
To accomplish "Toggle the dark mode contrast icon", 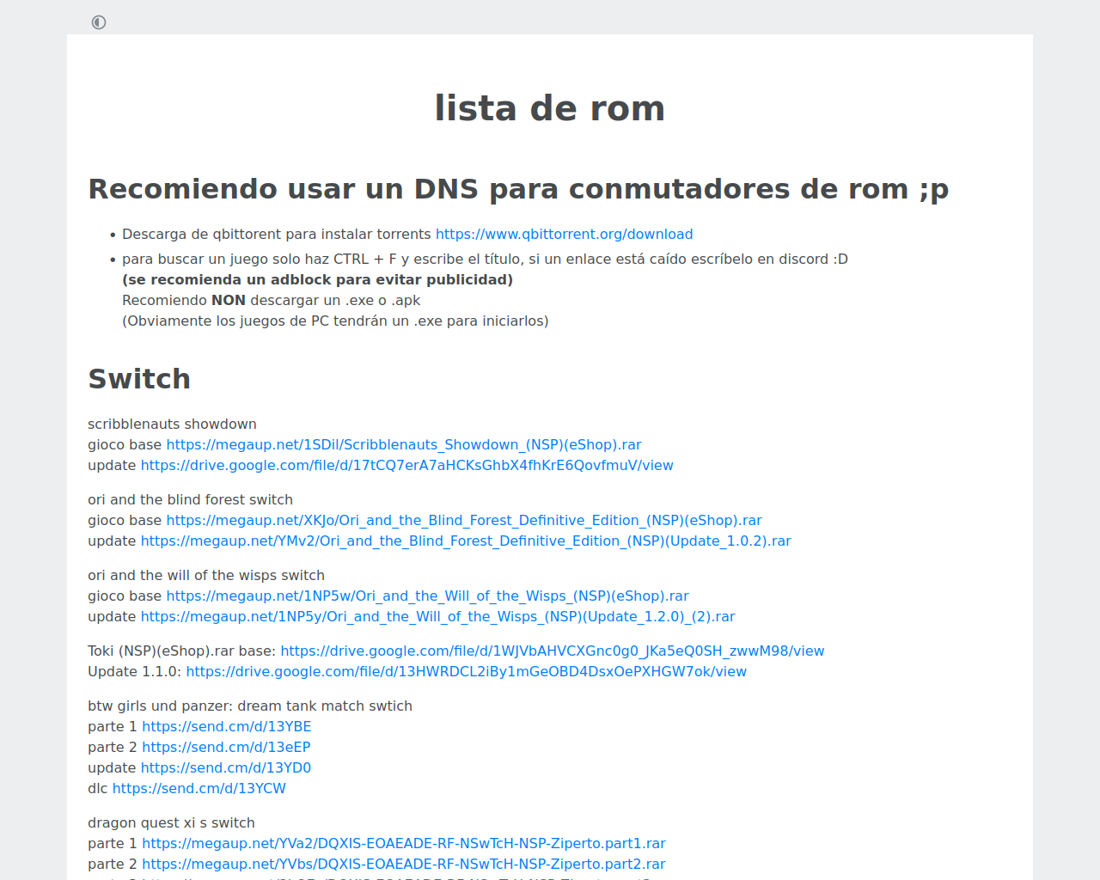I will (99, 22).
